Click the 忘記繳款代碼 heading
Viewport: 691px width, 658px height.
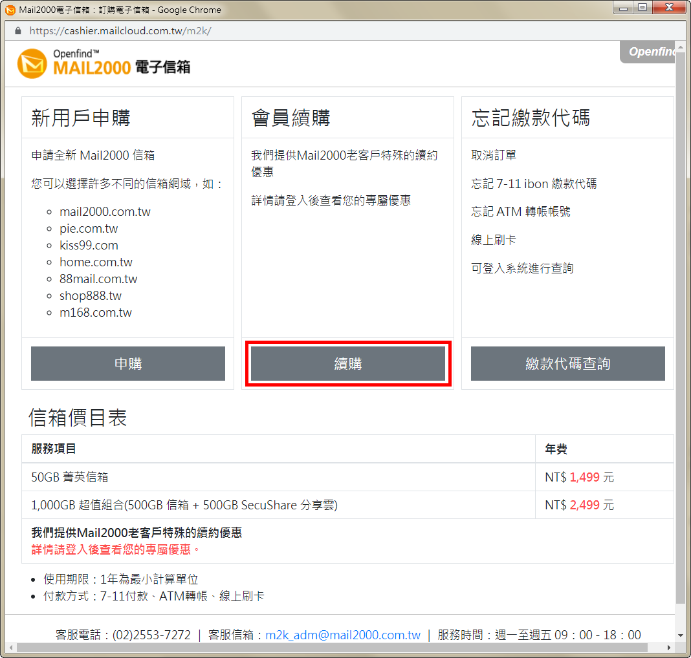point(531,118)
